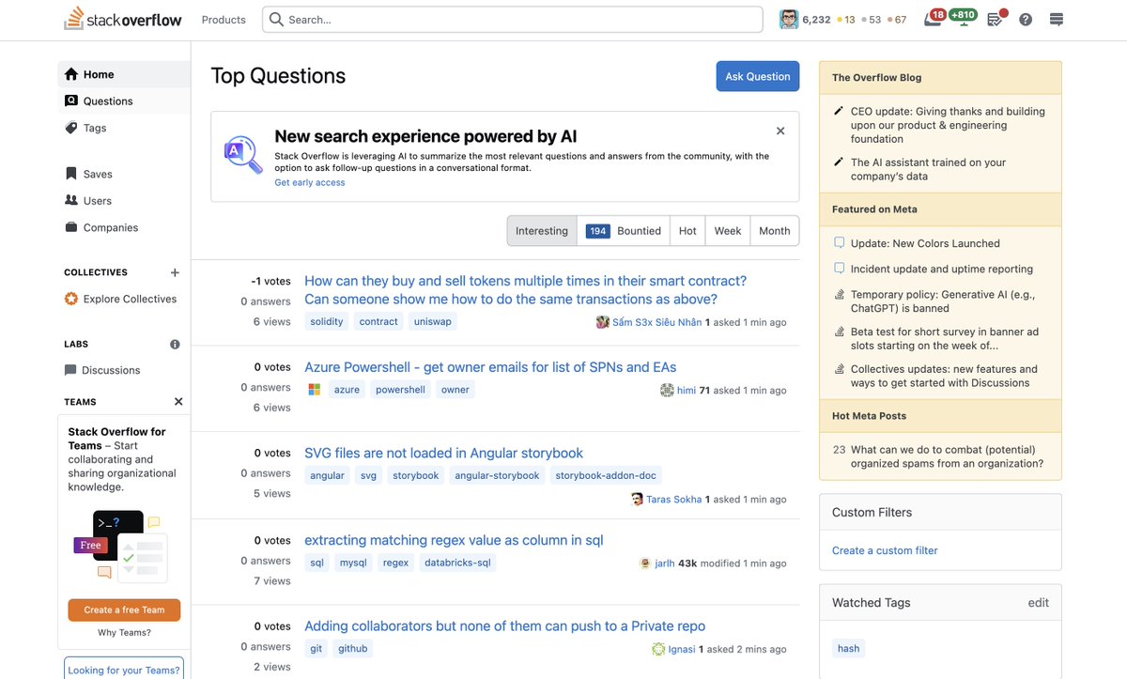The width and height of the screenshot is (1127, 679).
Task: Click Looking for your Teams? button
Action: point(124,670)
